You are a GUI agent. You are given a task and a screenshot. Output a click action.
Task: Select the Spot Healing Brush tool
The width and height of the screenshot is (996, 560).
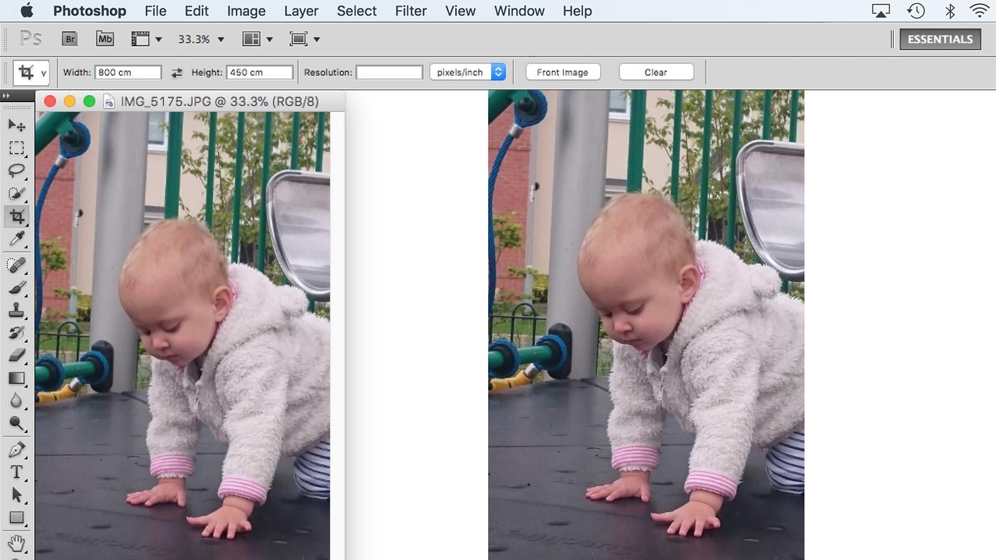pos(17,265)
